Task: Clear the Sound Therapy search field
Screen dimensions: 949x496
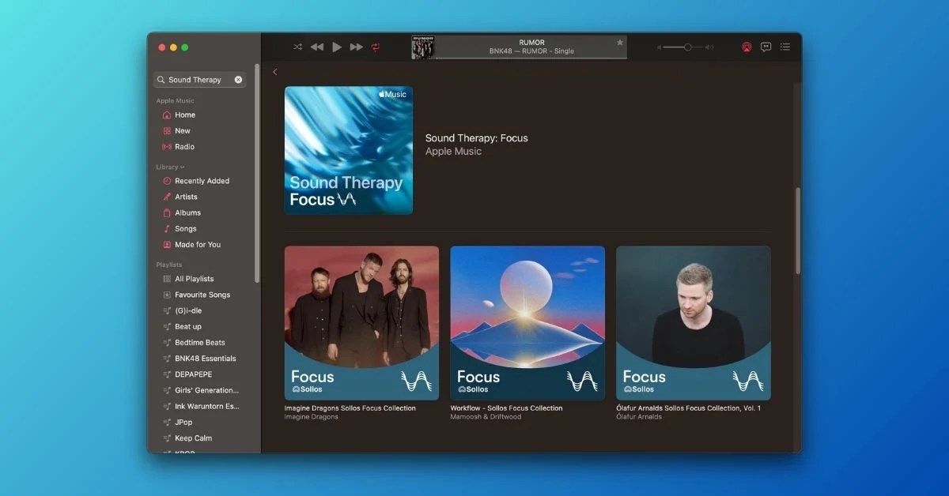Action: point(238,79)
